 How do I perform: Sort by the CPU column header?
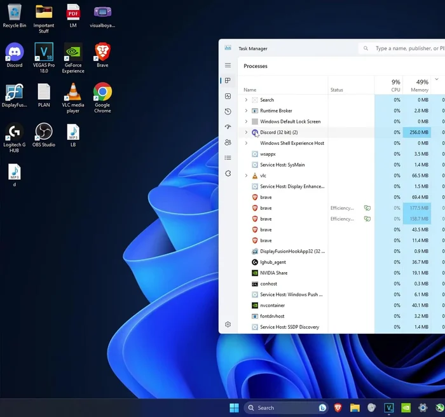tap(395, 86)
